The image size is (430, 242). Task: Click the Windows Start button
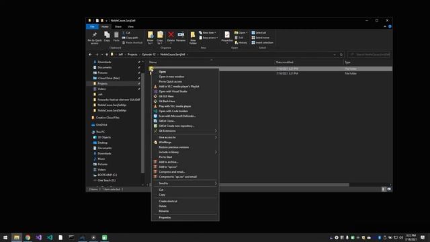[5, 237]
